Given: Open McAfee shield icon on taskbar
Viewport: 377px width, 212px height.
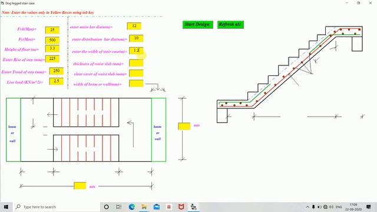Looking at the screenshot, I should point(181,207).
